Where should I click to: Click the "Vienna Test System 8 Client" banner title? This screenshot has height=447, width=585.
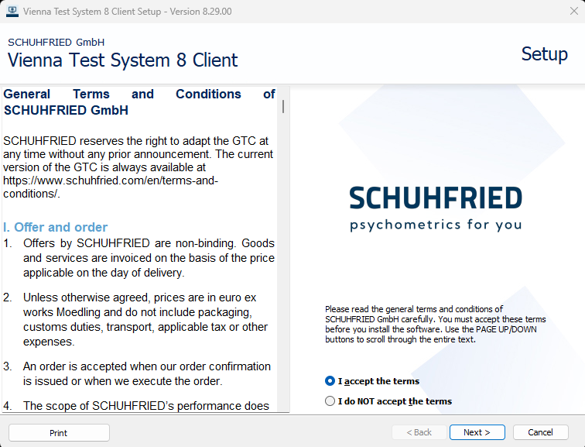tap(123, 60)
